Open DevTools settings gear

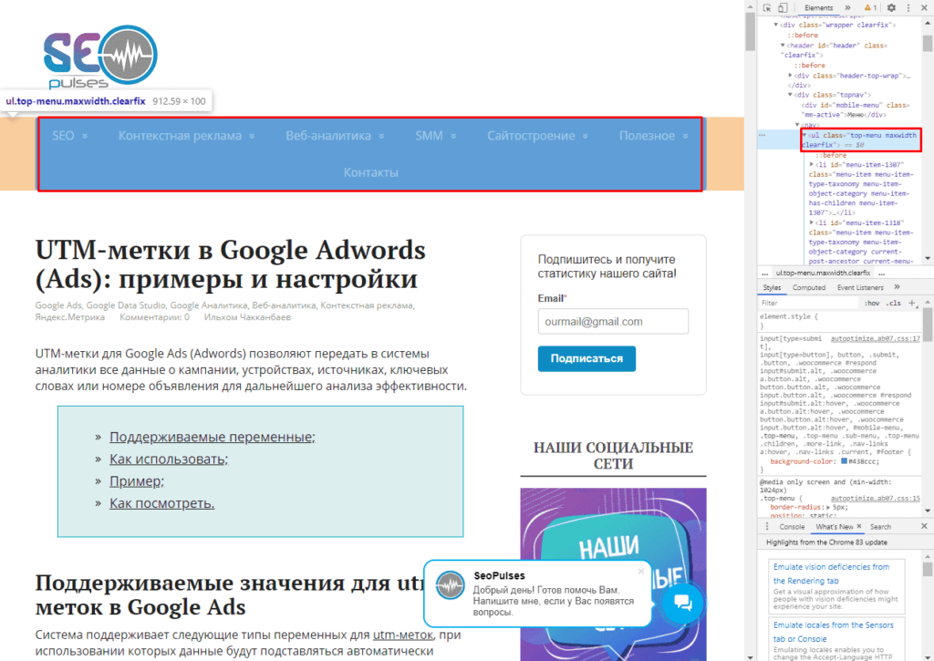[x=891, y=7]
